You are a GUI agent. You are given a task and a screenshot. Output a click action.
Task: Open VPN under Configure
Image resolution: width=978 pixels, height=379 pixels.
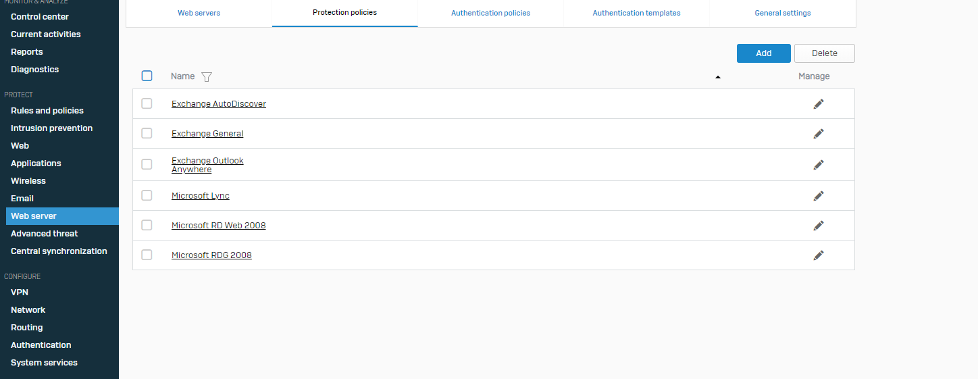coord(20,292)
